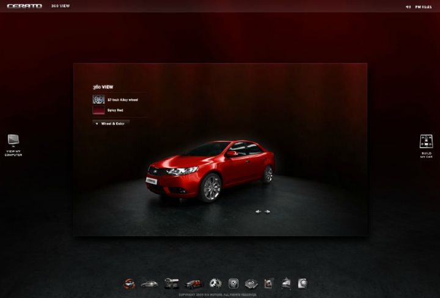Screen dimensions: 440x298
Task: Click the Spicy Red color swatch
Action: click(98, 110)
